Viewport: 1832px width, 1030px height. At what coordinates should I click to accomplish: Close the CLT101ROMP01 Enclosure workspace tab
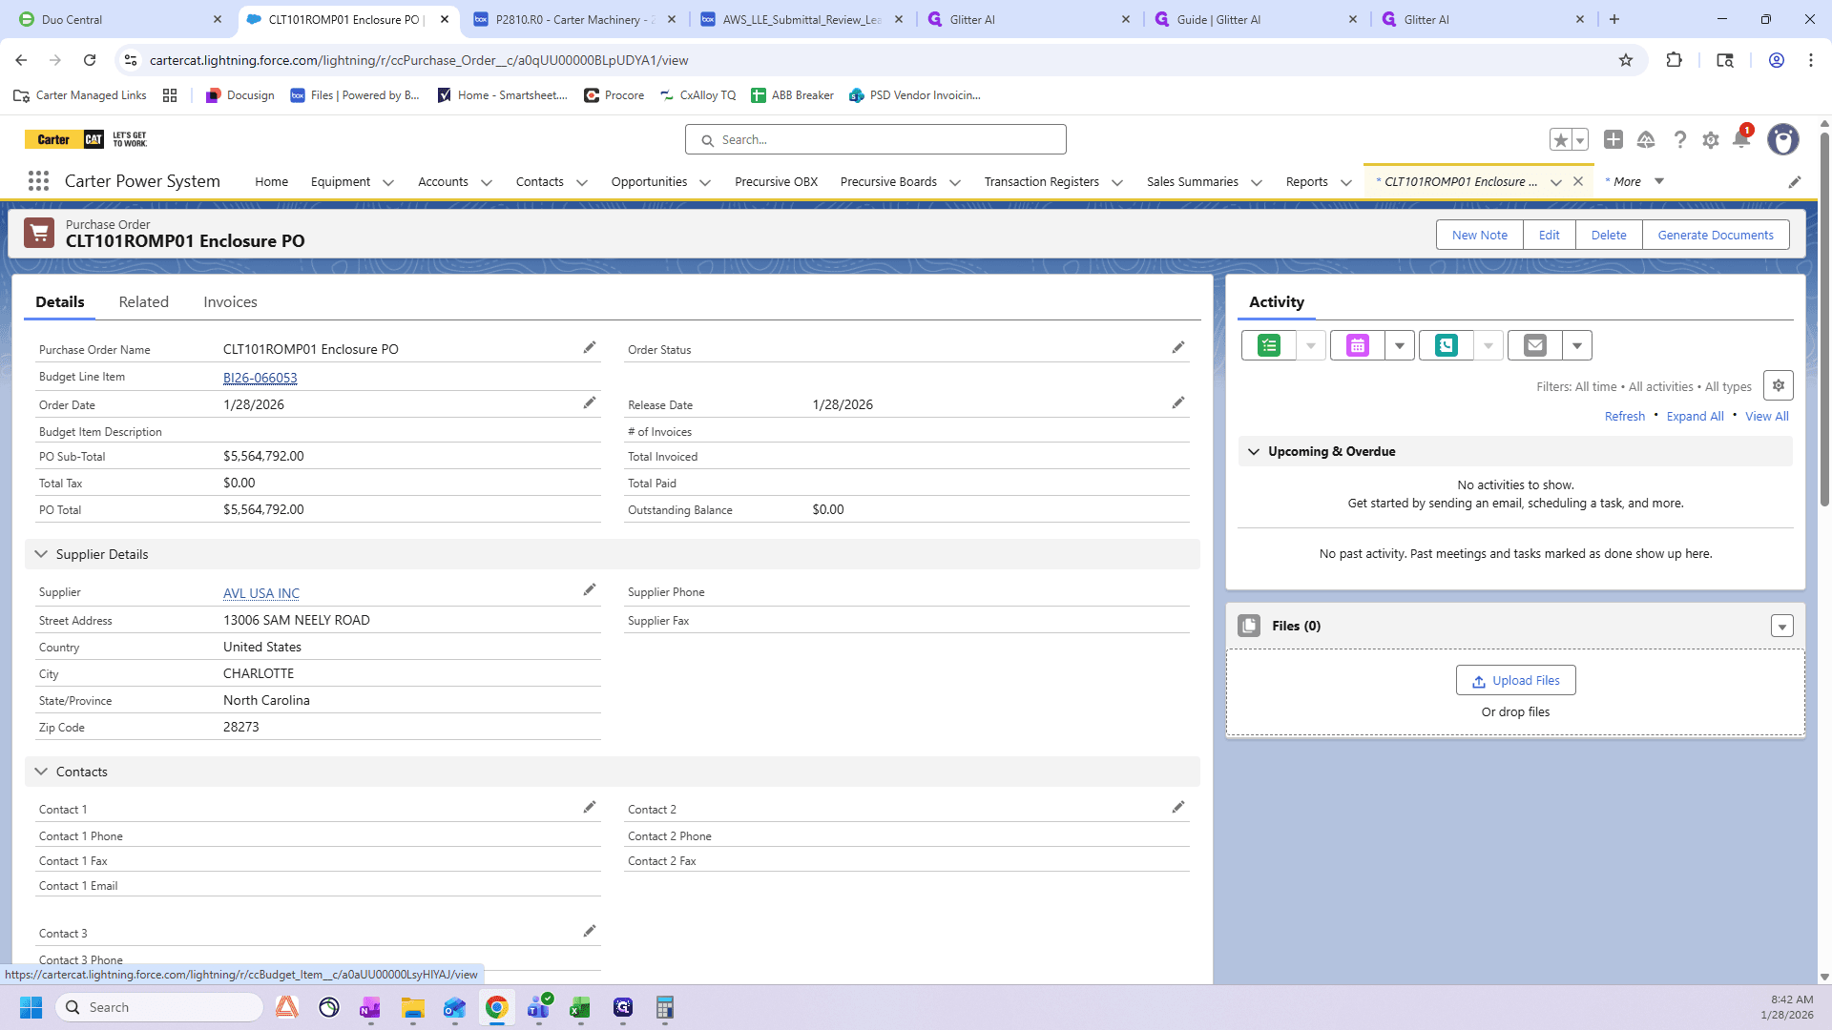point(1578,181)
